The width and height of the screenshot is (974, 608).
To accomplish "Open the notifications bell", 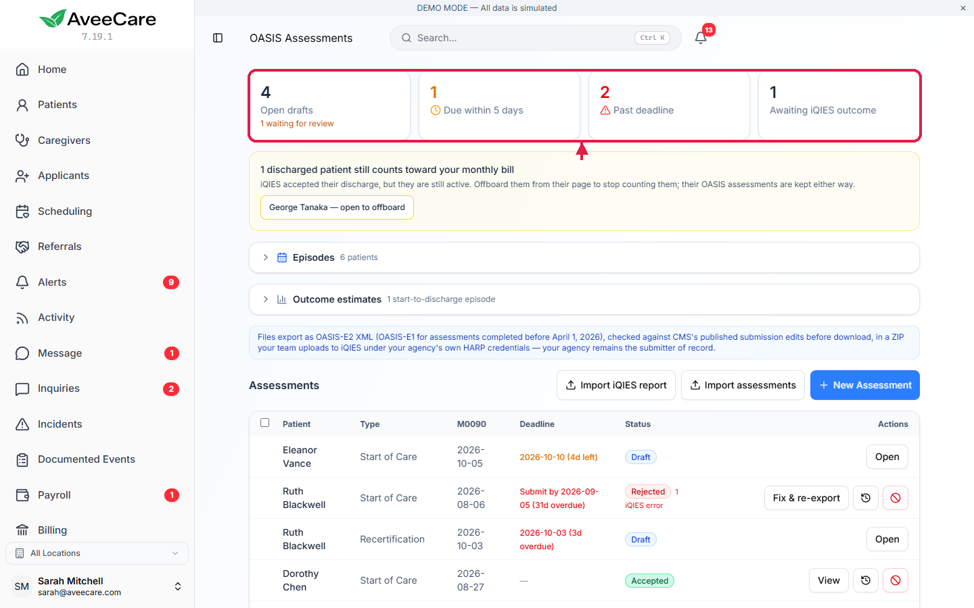I will tap(701, 38).
